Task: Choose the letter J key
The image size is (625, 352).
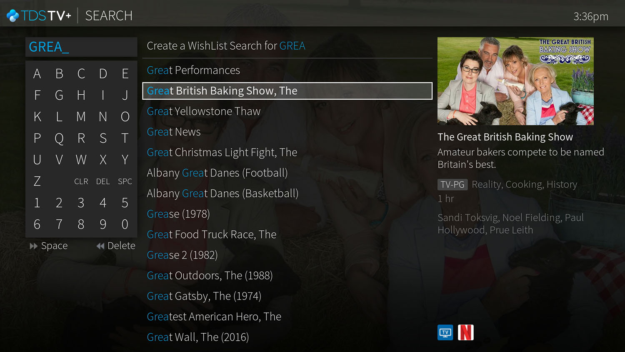Action: [125, 96]
